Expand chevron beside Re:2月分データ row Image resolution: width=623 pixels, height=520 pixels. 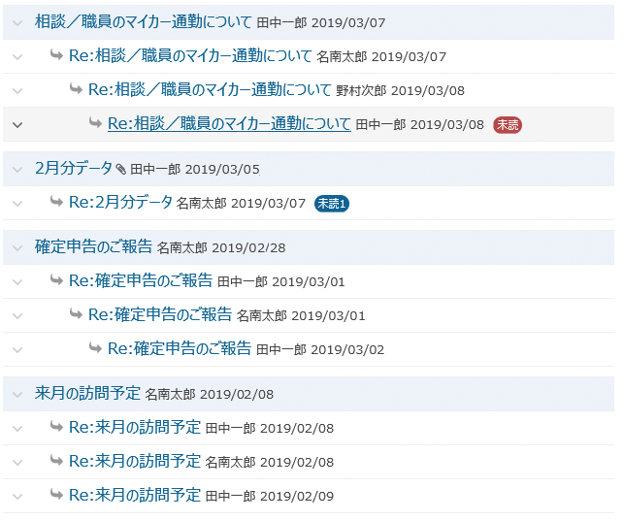(17, 204)
